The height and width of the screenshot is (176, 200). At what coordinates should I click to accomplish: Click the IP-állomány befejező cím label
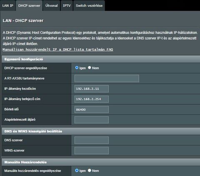coord(22,99)
